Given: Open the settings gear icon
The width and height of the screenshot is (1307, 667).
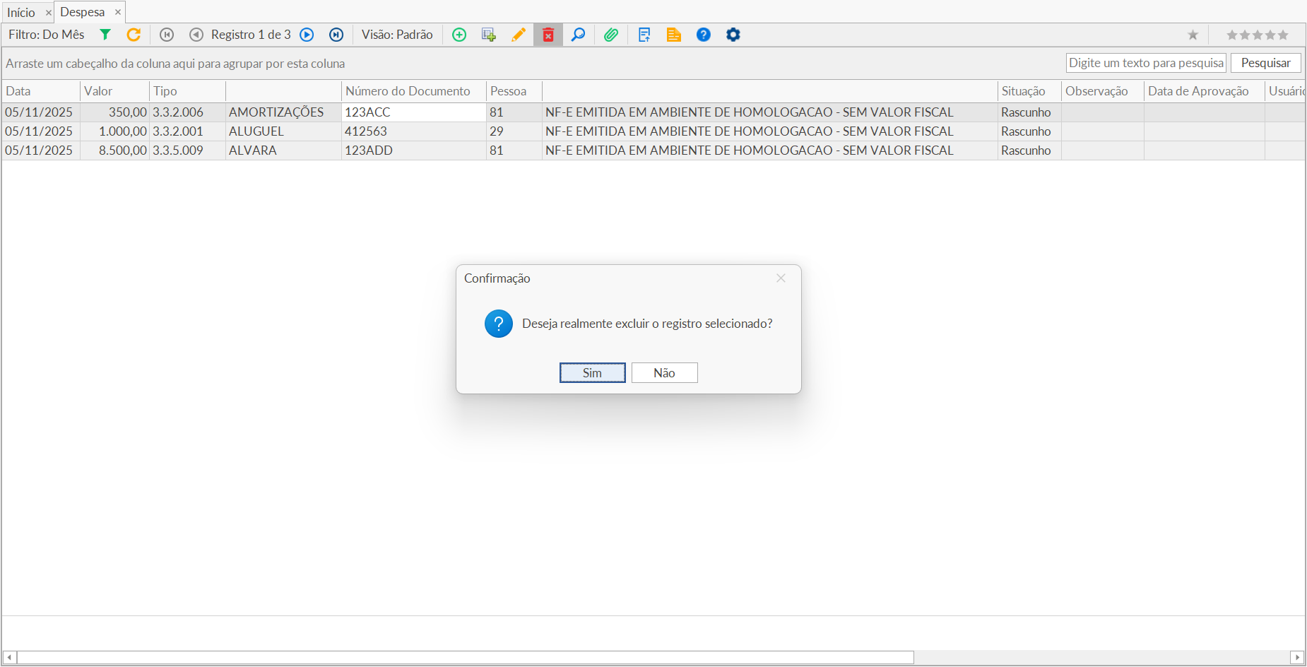Looking at the screenshot, I should click(x=733, y=35).
